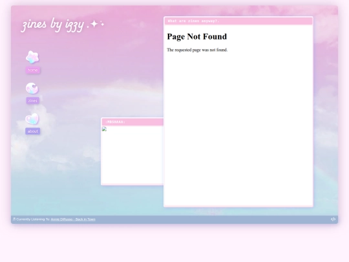The image size is (349, 262).
Task: Click the small window's pink title bar
Action: coord(132,122)
